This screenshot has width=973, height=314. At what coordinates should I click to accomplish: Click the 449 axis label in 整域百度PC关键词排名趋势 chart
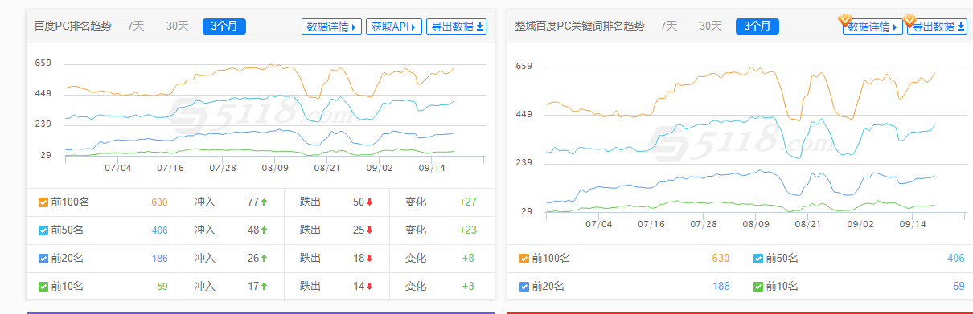[x=523, y=114]
